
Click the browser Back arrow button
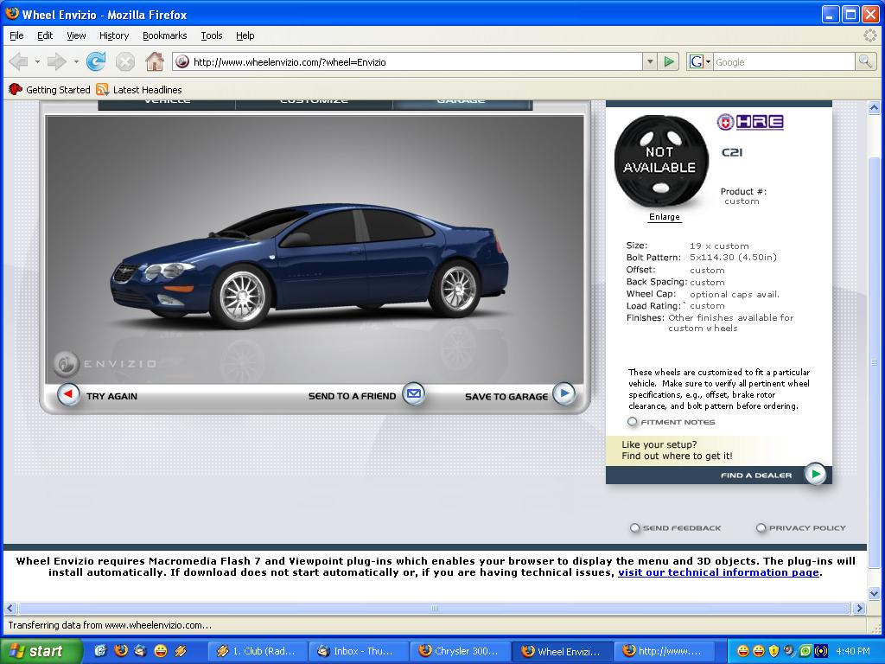coord(19,61)
